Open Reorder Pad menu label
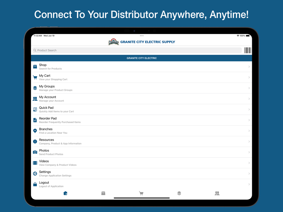The width and height of the screenshot is (283, 212). pyautogui.click(x=48, y=118)
